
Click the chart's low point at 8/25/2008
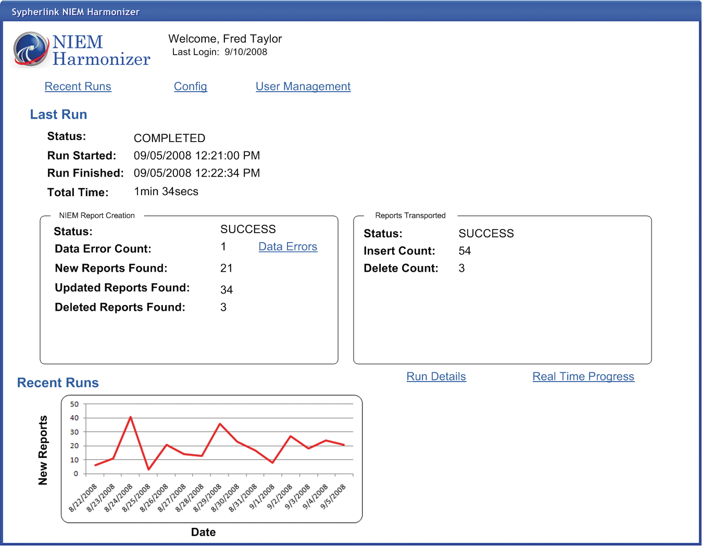tap(148, 469)
